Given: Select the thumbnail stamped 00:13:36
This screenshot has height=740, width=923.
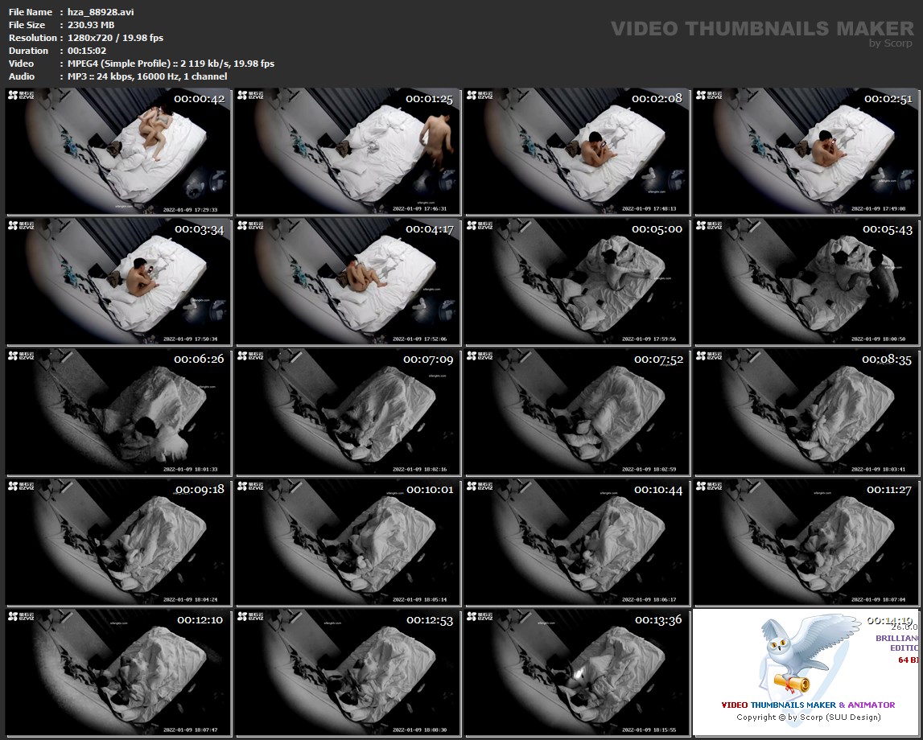Looking at the screenshot, I should (x=578, y=673).
